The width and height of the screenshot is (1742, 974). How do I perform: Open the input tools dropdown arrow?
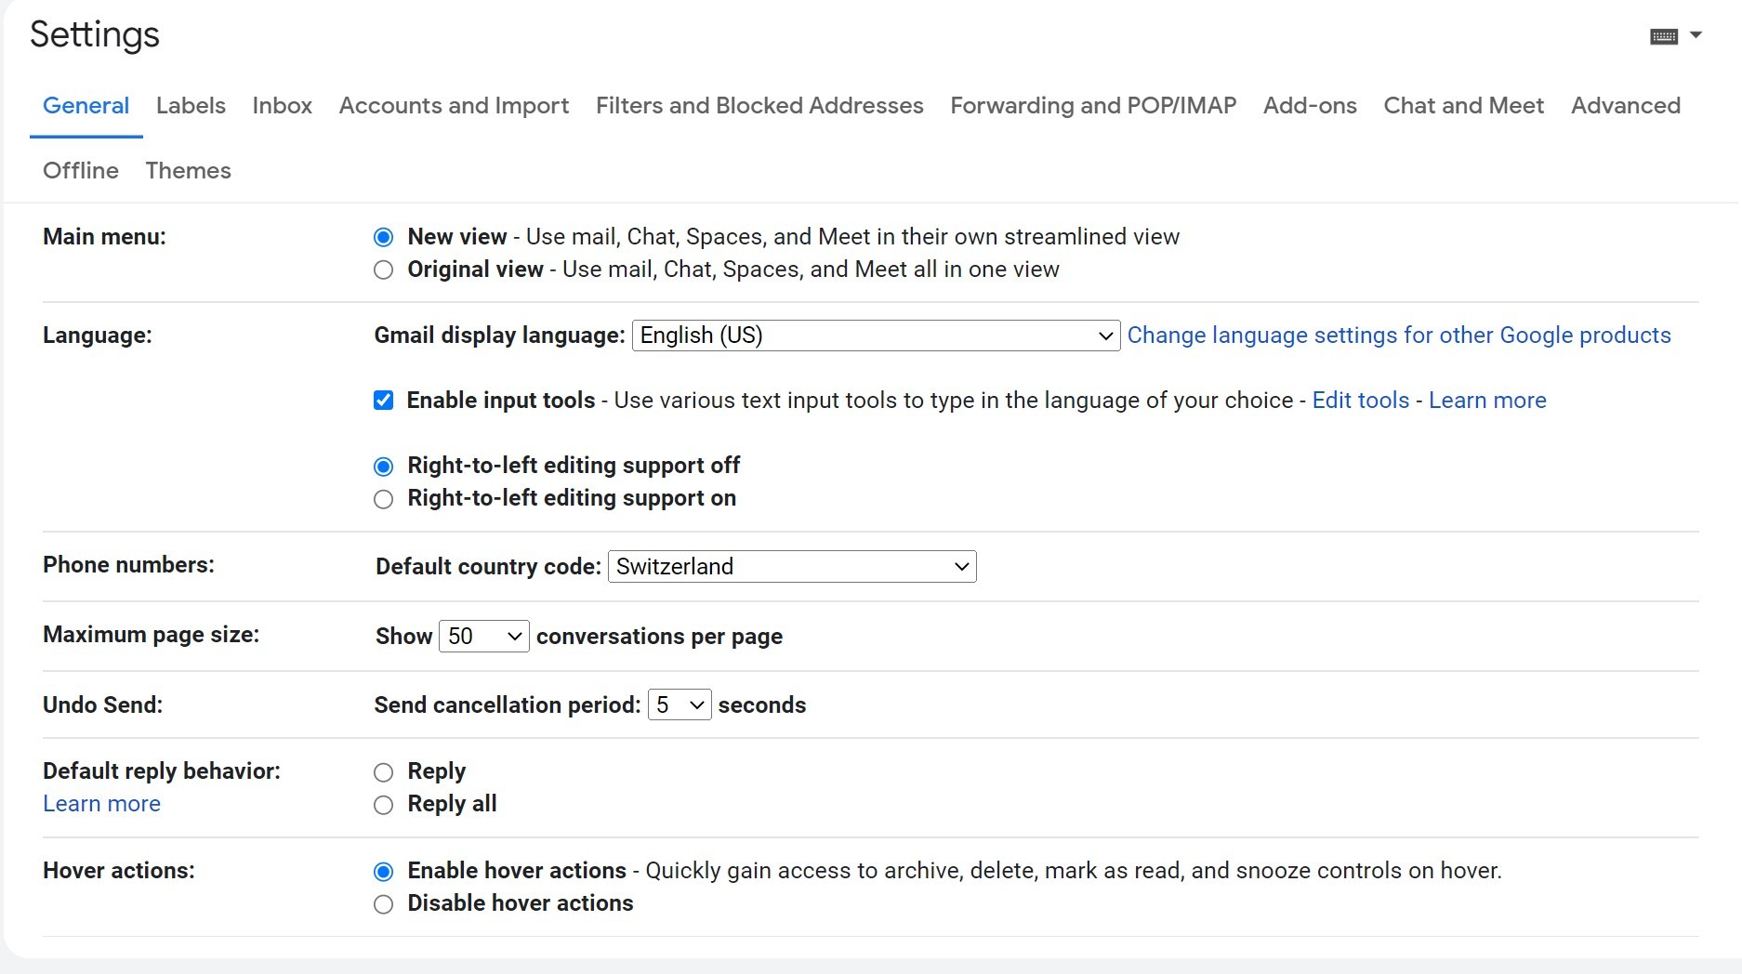click(1696, 35)
